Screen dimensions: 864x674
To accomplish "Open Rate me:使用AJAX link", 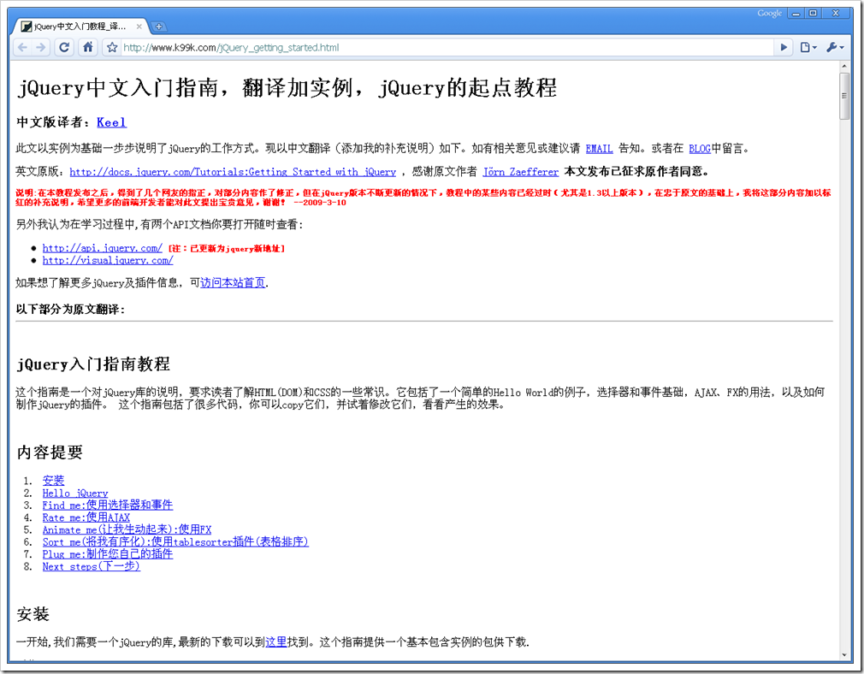I will tap(86, 517).
